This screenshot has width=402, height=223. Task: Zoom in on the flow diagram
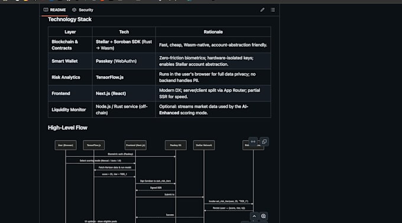tap(263, 216)
